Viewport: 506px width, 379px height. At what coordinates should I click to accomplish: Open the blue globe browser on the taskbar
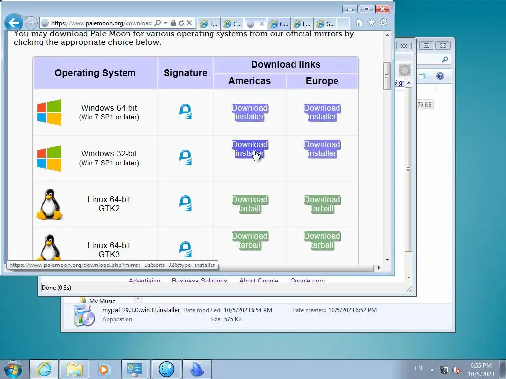167,369
